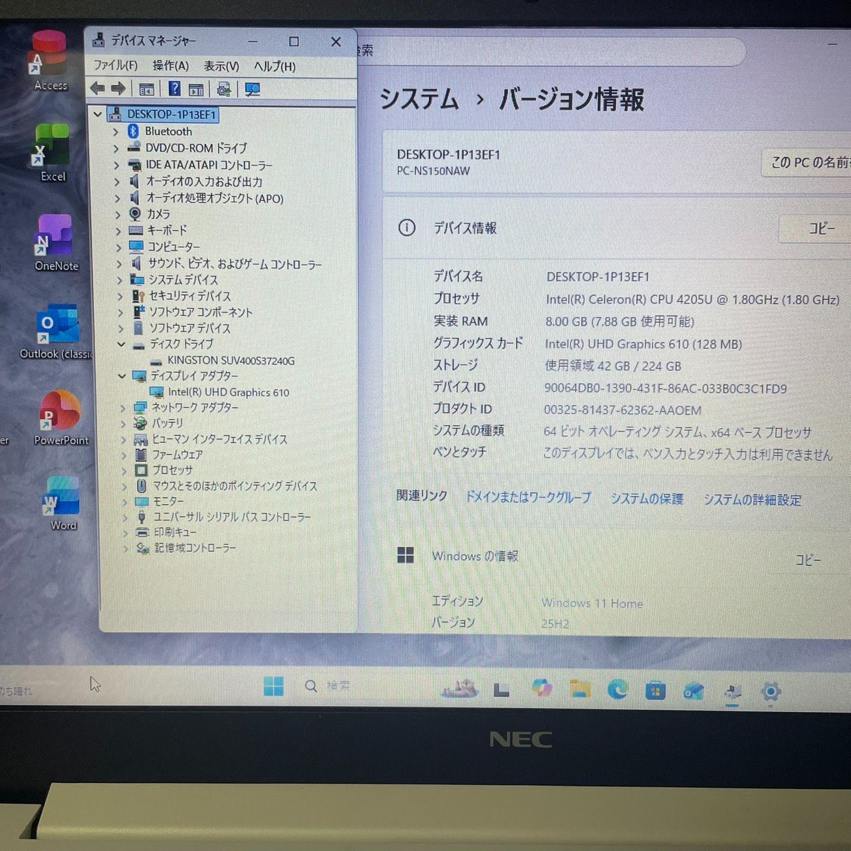Screen dimensions: 851x851
Task: Open the Word desktop shortcut
Action: 62,503
